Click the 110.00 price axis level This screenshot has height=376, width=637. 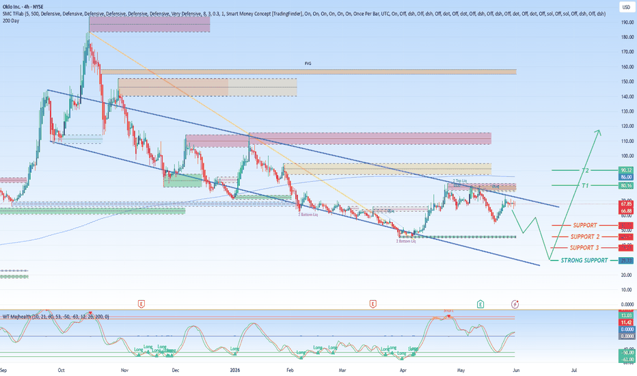coord(627,141)
